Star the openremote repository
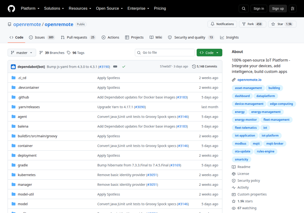This screenshot has height=213, width=304. click(282, 24)
